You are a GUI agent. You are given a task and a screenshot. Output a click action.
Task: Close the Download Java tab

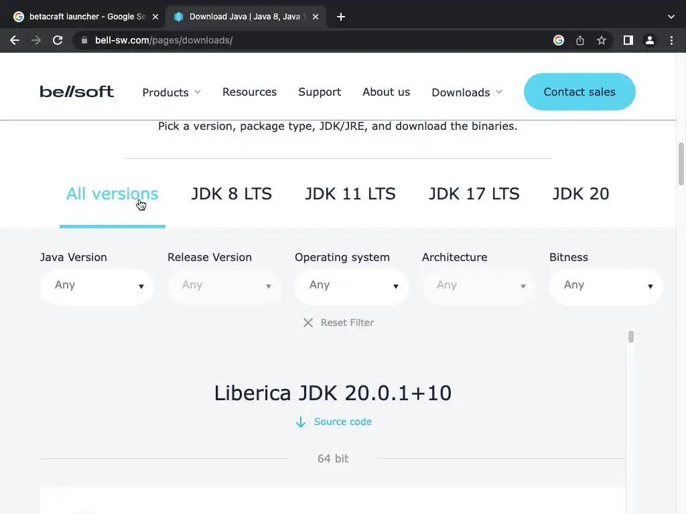(x=316, y=17)
